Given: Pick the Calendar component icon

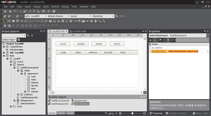Looking at the screenshot, I should 63,21.
